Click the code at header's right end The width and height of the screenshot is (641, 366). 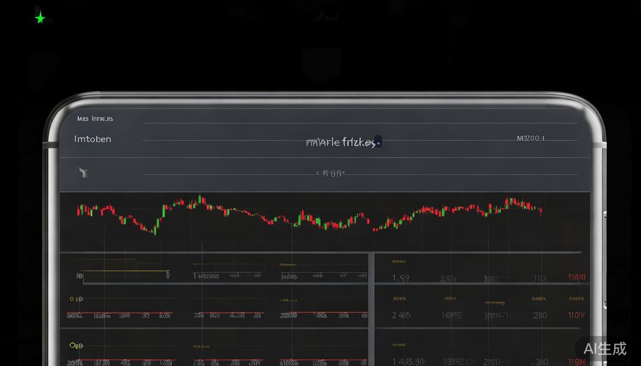pos(530,138)
